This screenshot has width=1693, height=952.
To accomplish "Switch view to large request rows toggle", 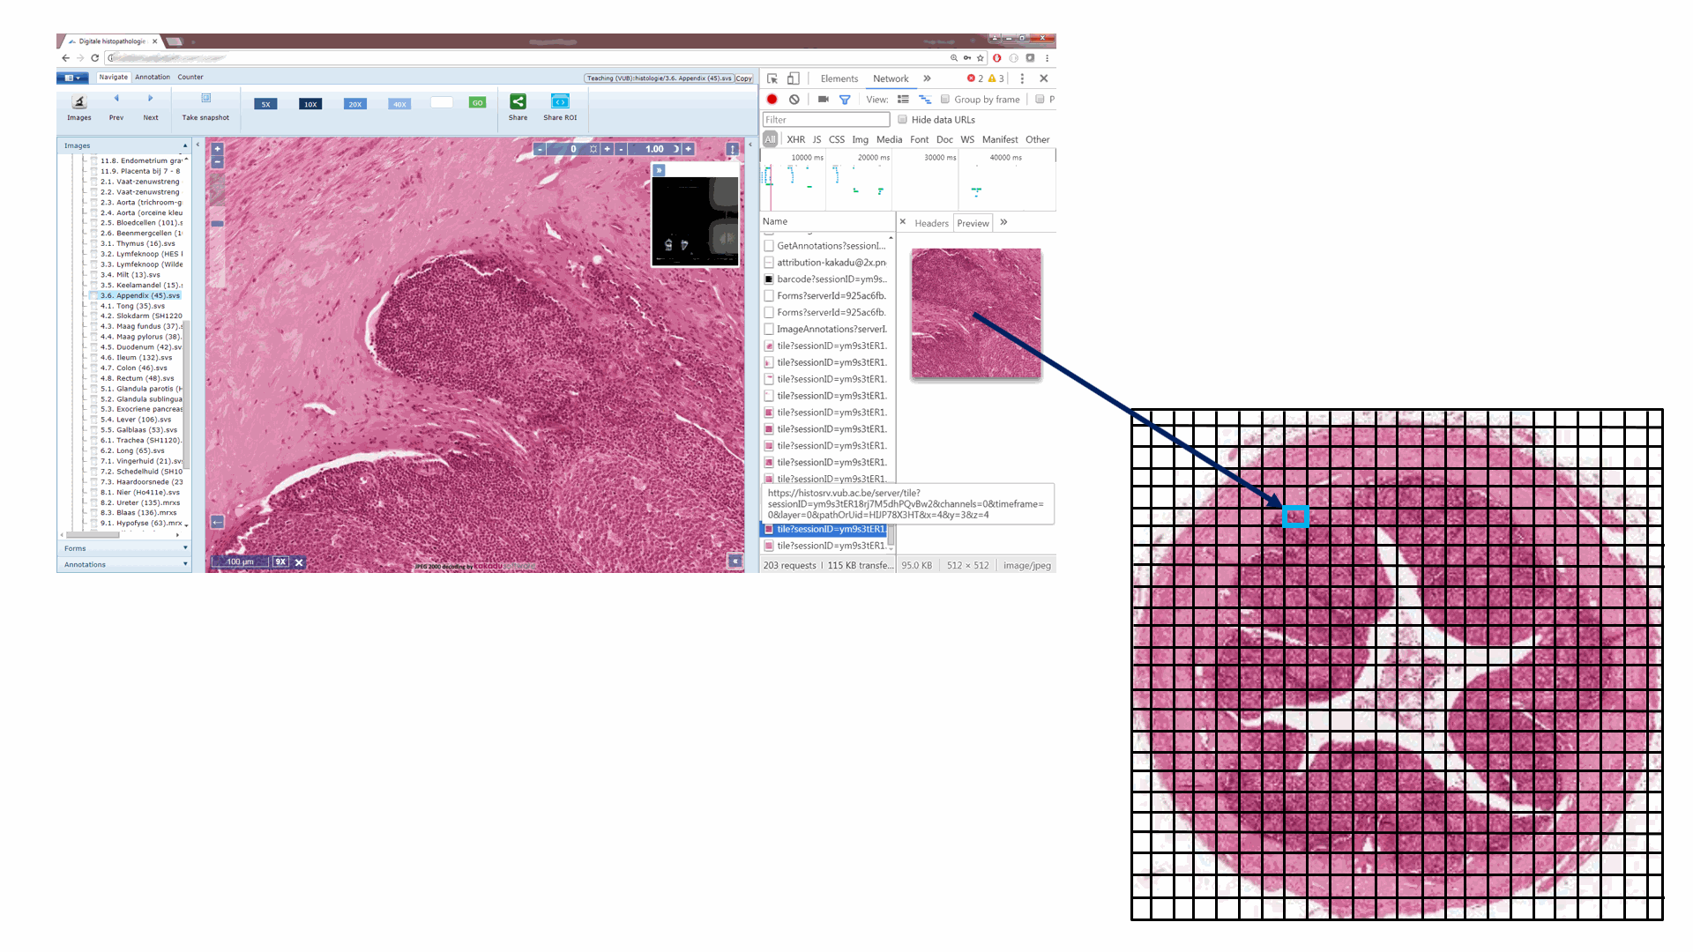I will tap(903, 99).
